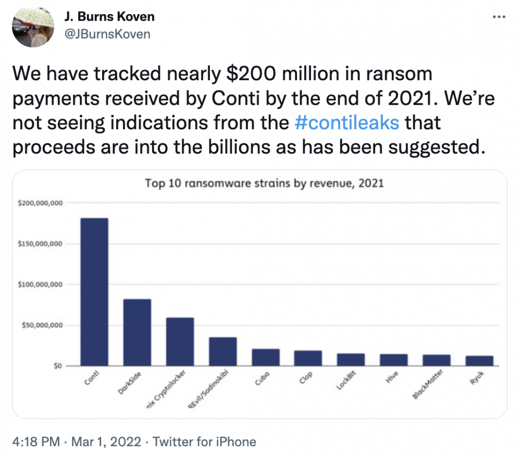Screen dimensions: 521x454
Task: Click the tweet text about ransom payments
Action: [x=254, y=111]
